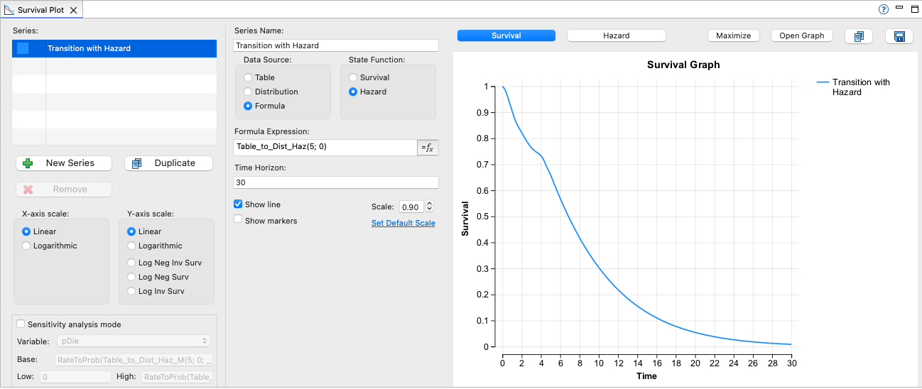
Task: Switch to the Survival graph tab
Action: tap(506, 35)
